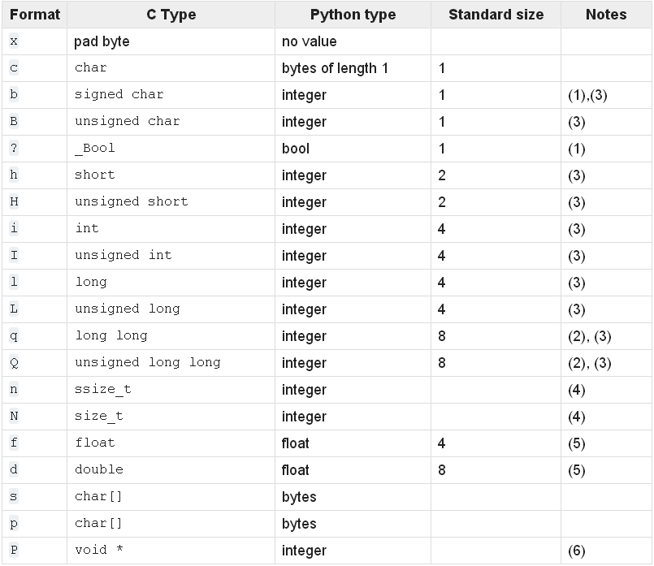Screen dimensions: 654x566
Task: Click the 'bool' Python type cell
Action: pos(296,149)
